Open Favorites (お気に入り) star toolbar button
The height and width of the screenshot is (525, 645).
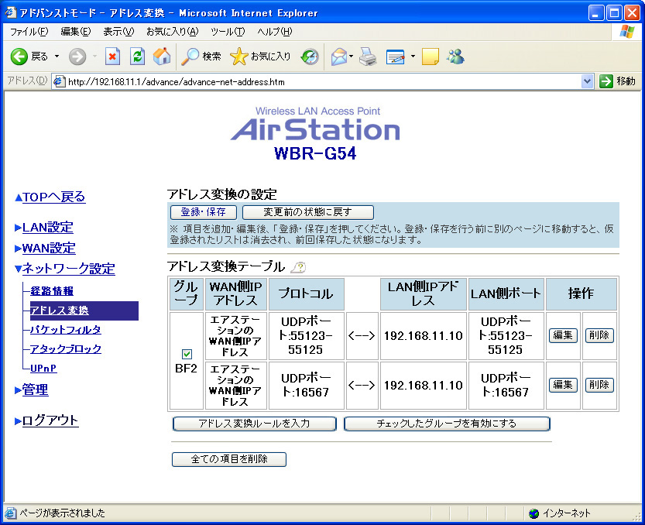(x=261, y=57)
